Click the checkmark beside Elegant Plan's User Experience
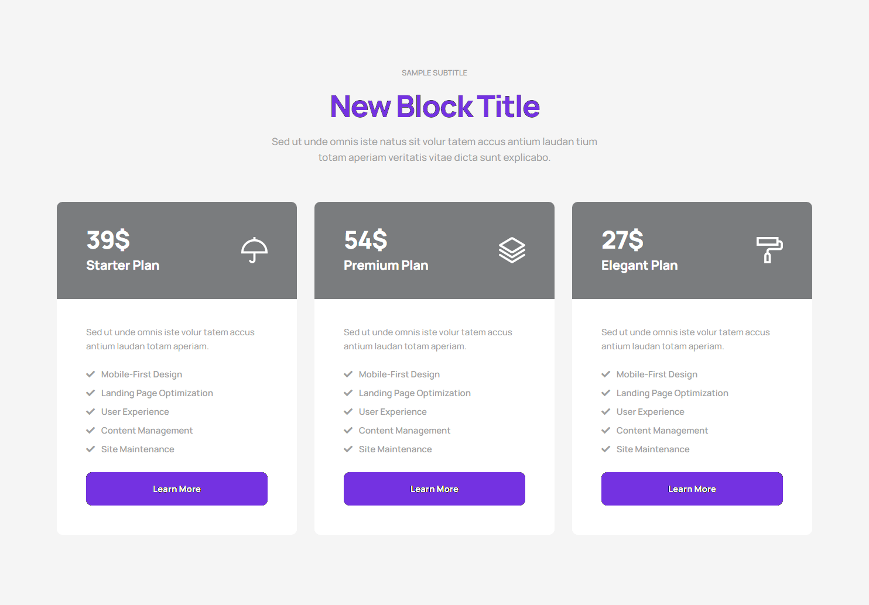The height and width of the screenshot is (605, 869). tap(606, 412)
